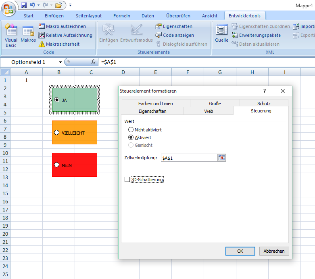The image size is (315, 279).
Task: Confirm the dialog with OK
Action: (x=240, y=251)
